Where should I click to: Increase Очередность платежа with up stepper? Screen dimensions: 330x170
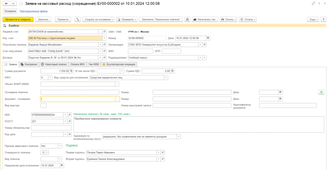(47, 151)
